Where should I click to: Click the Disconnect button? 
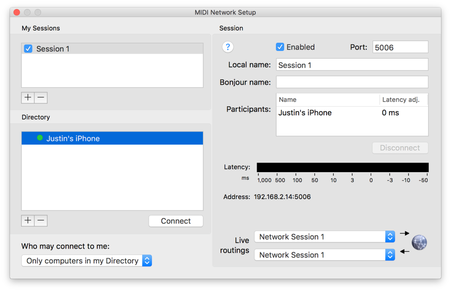tap(400, 148)
